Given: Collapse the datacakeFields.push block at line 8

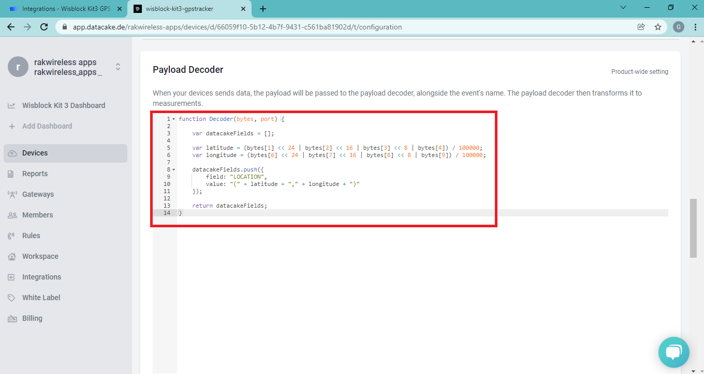Looking at the screenshot, I should (x=173, y=169).
